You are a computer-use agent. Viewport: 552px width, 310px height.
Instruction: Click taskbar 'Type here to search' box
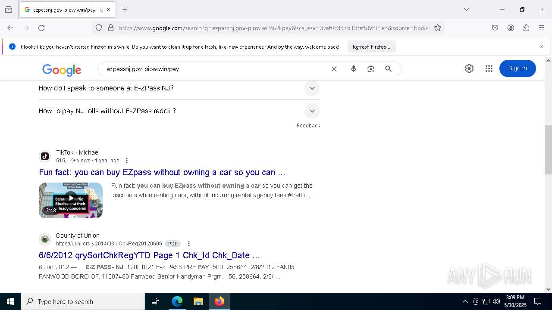click(x=83, y=301)
